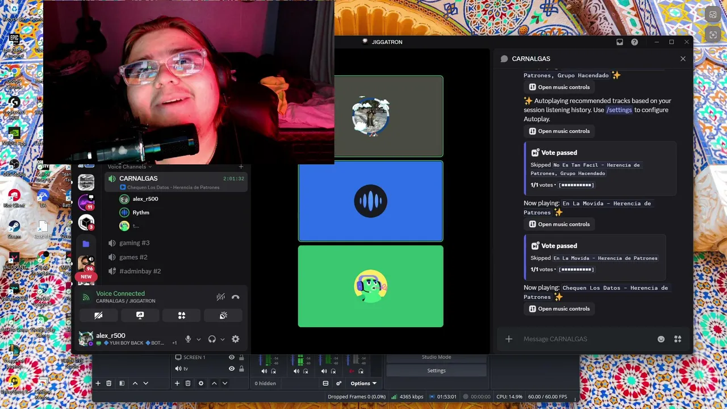The image size is (727, 409).
Task: Collapse the Voice Channels category
Action: [130, 166]
